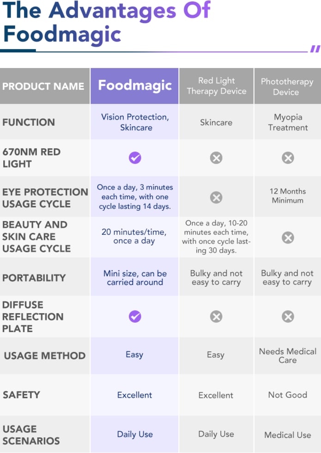This screenshot has height=453, width=321.
Task: Click the Mini size, can be carried cell
Action: pyautogui.click(x=134, y=277)
